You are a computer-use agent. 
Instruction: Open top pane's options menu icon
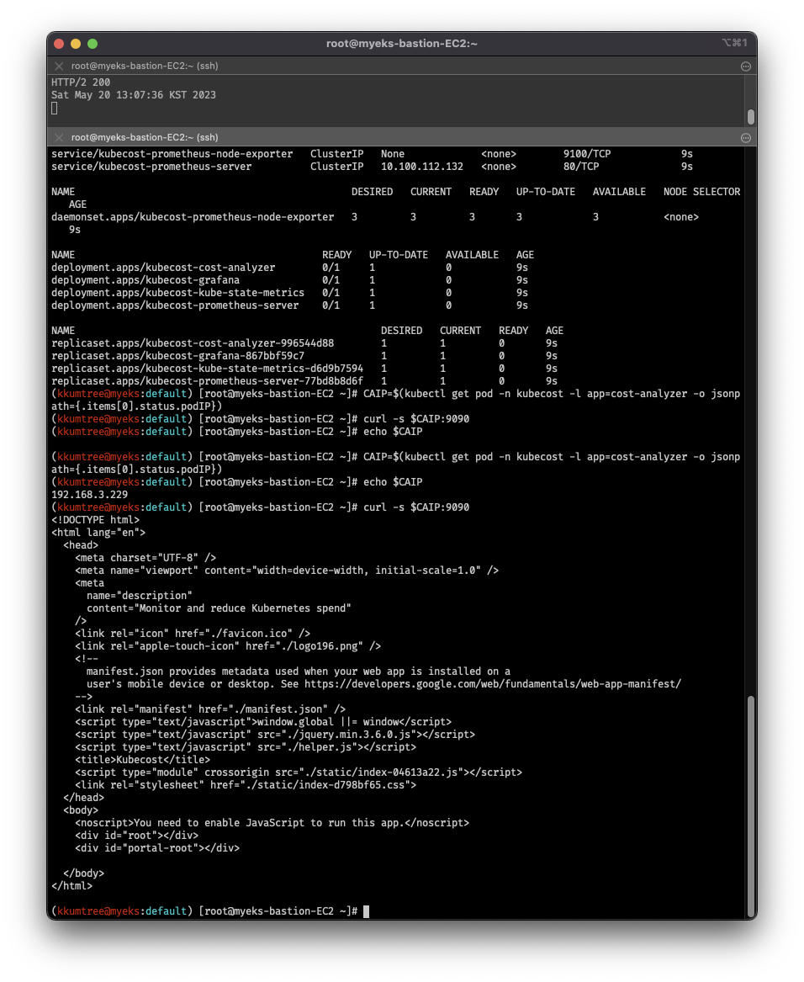(746, 66)
